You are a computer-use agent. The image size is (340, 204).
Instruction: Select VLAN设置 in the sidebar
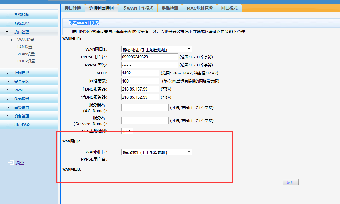pos(26,54)
